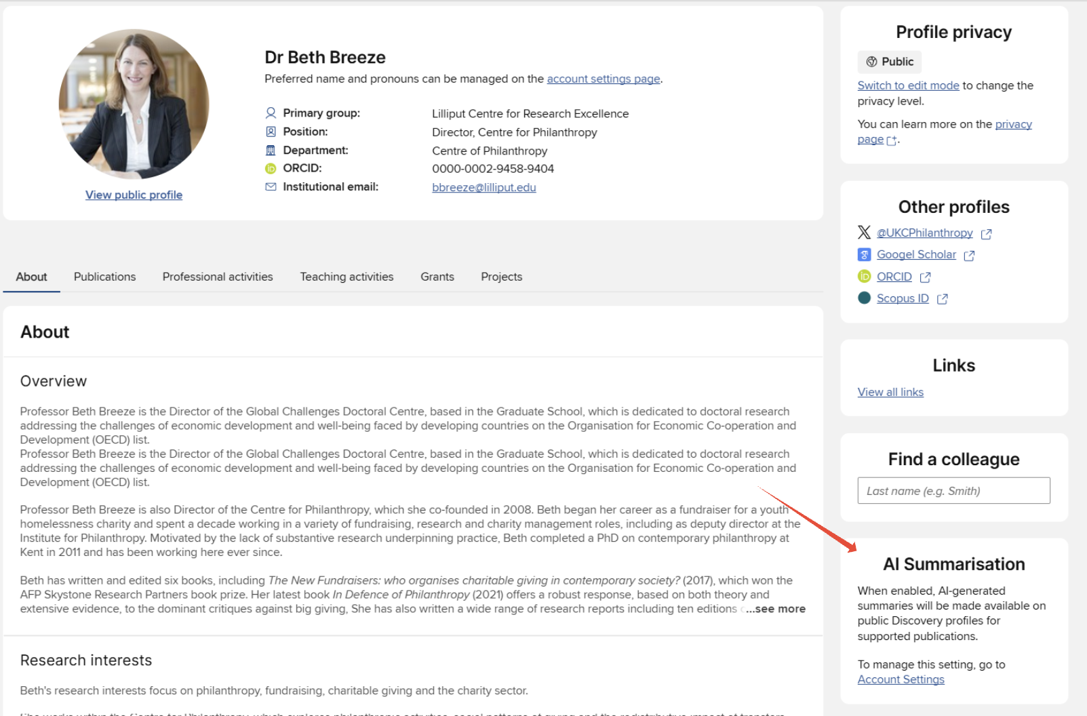Click the X (Twitter) logo icon
The width and height of the screenshot is (1087, 716).
[x=864, y=233]
